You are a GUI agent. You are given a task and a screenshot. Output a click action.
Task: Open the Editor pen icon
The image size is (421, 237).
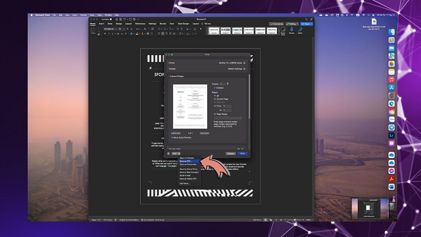tap(300, 30)
